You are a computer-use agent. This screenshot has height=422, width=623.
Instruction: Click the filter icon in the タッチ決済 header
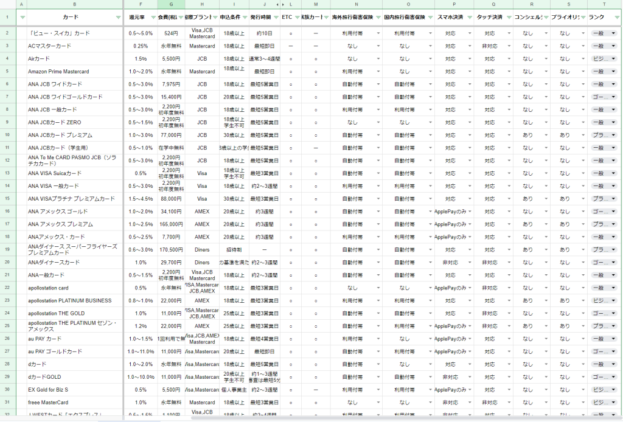[508, 18]
